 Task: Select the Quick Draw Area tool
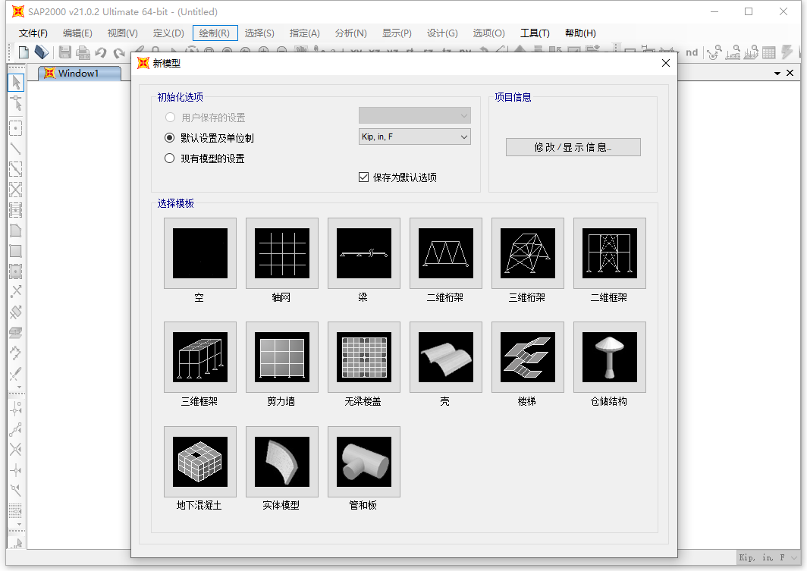16,271
